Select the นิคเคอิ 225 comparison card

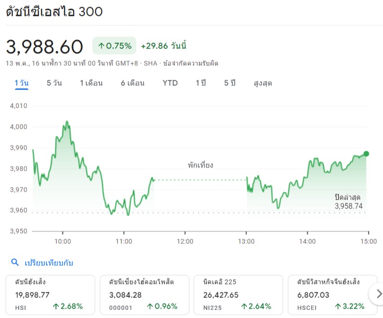click(238, 294)
